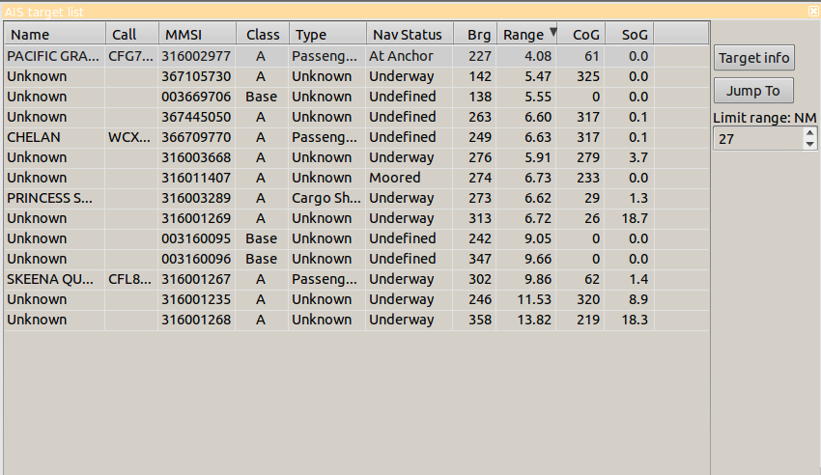Click the Brg column header
Screen dimensions: 821x475
click(x=474, y=35)
